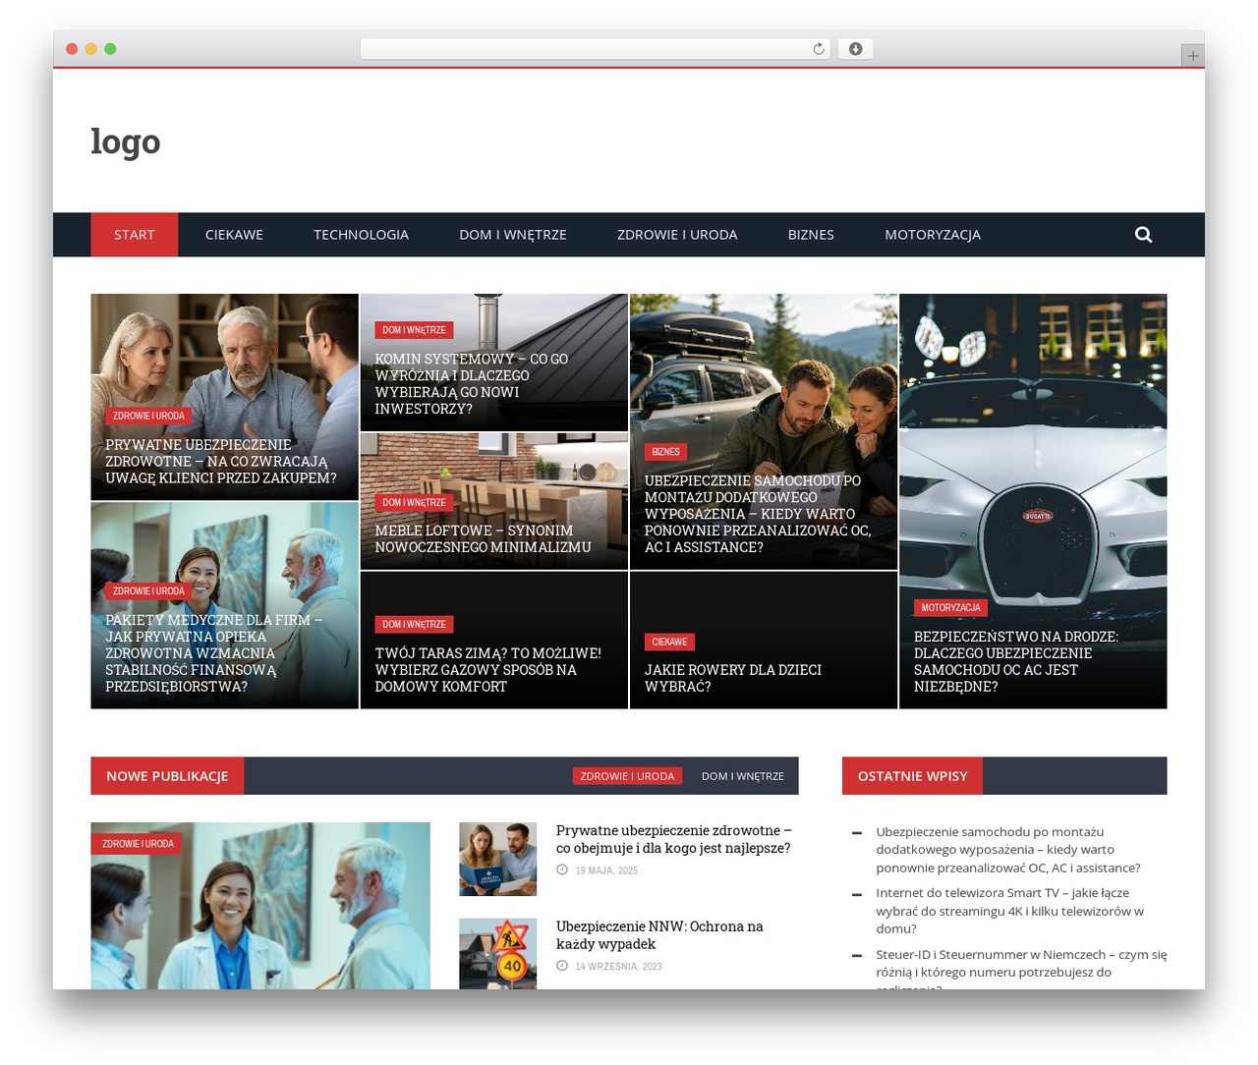This screenshot has height=1065, width=1258.
Task: Click the NOWE PUBLIKACJE heading
Action: click(167, 776)
